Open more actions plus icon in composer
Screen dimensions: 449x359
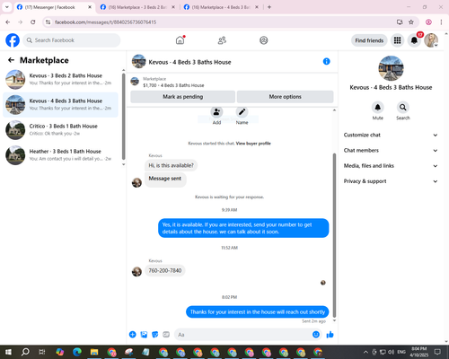[133, 335]
